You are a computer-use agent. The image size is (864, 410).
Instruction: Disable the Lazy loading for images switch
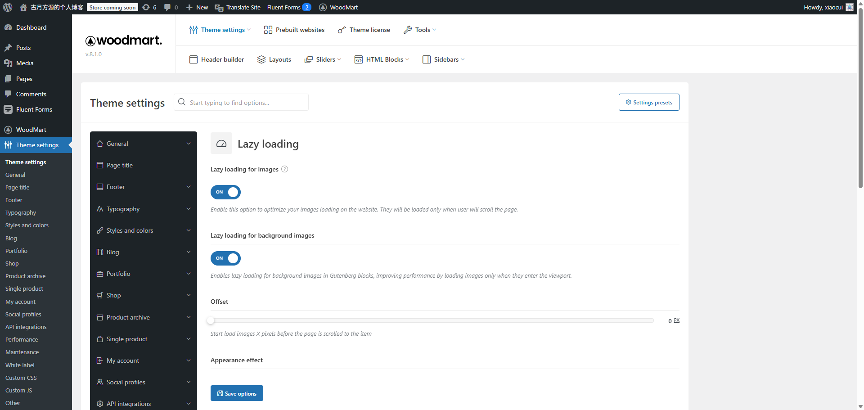click(225, 192)
